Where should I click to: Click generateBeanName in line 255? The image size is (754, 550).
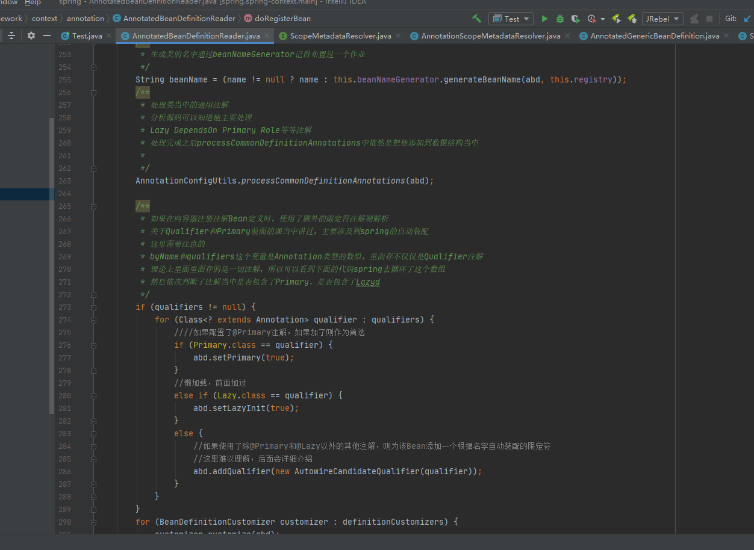click(x=482, y=80)
